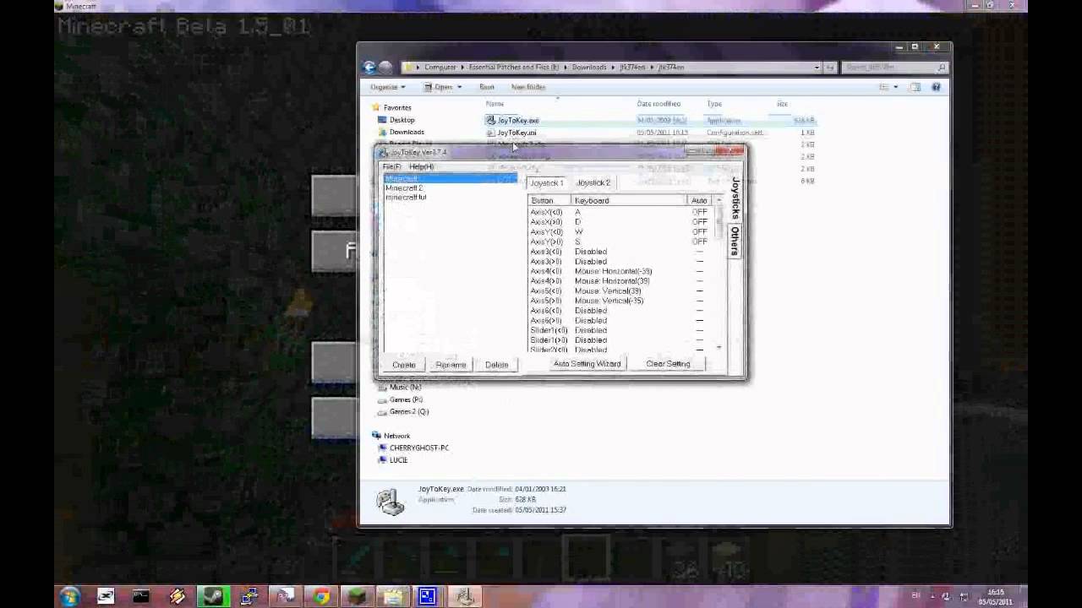Open Steam from the taskbar
This screenshot has height=608, width=1082.
click(x=212, y=596)
